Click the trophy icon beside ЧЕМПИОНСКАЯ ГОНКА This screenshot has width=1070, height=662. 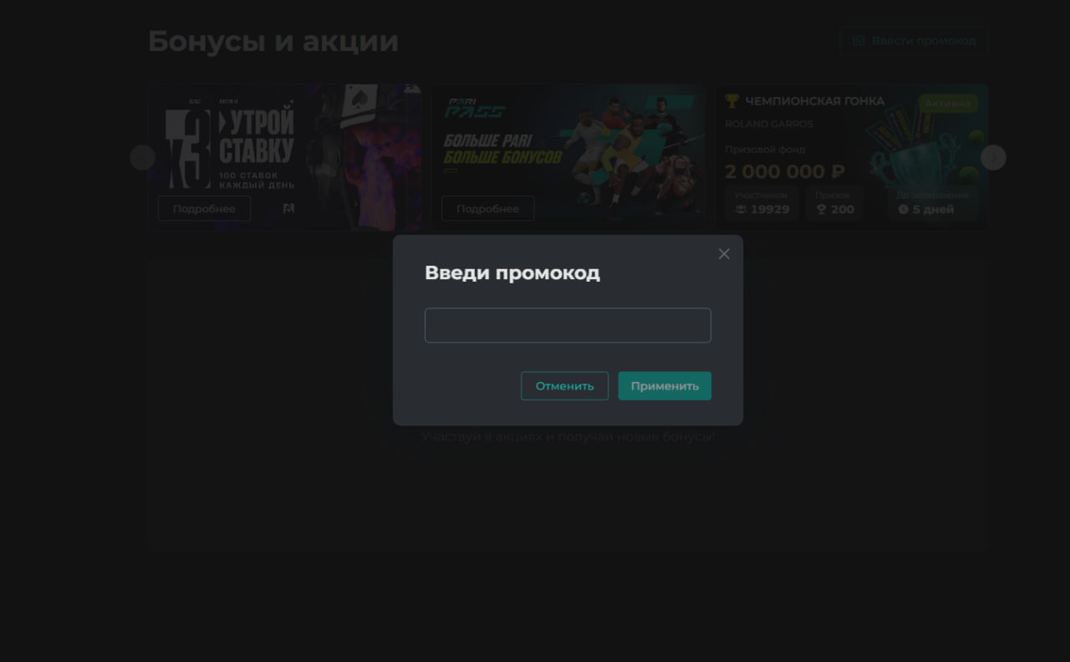[733, 100]
